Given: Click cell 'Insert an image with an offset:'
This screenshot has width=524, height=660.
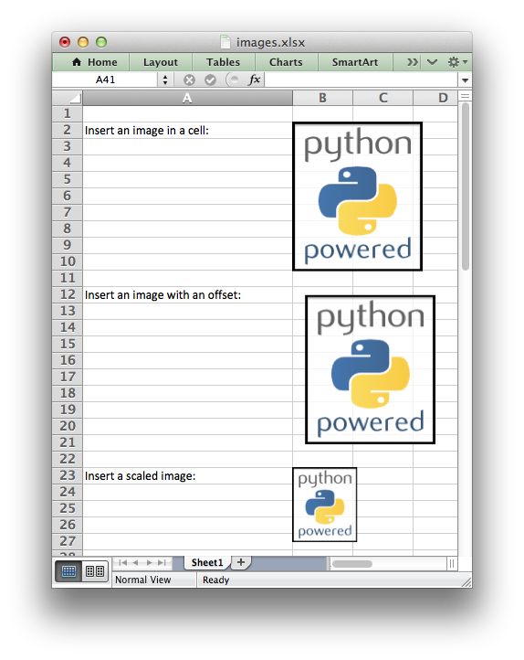Looking at the screenshot, I should (187, 294).
